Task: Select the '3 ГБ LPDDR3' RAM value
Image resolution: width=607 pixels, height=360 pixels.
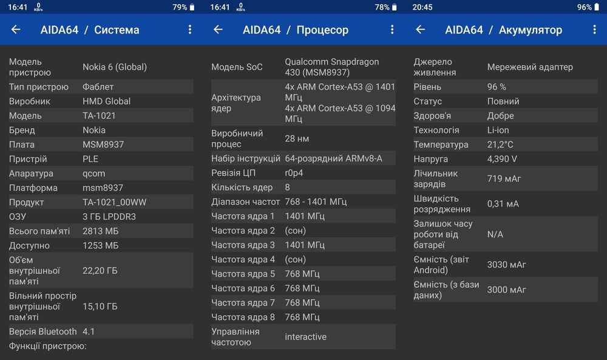Action: tap(109, 216)
